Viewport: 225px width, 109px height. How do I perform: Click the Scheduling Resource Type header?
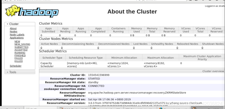pyautogui.click(x=86, y=57)
